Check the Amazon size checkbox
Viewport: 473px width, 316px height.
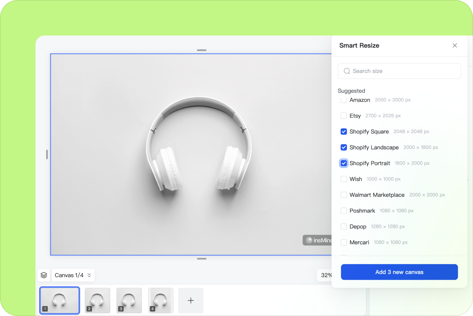[344, 100]
